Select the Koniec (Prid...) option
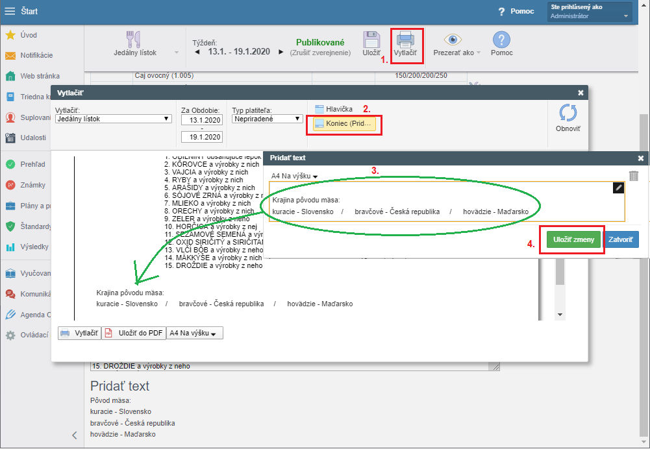This screenshot has height=449, width=650. coord(344,123)
